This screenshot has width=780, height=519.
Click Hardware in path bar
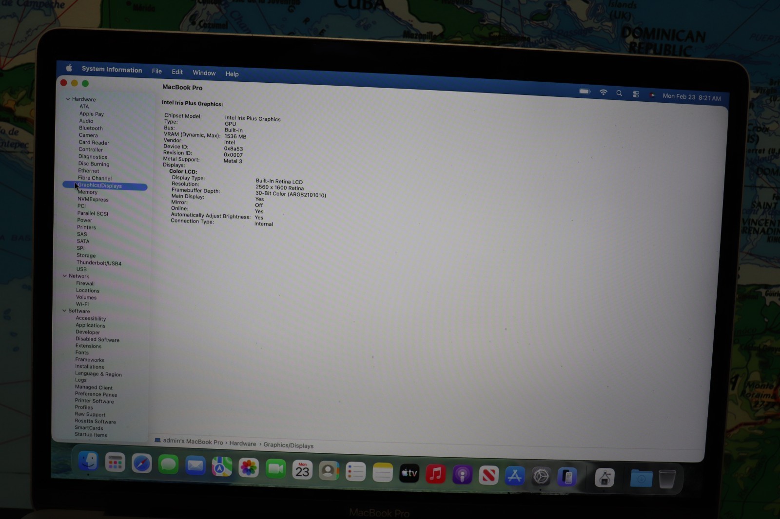[242, 444]
